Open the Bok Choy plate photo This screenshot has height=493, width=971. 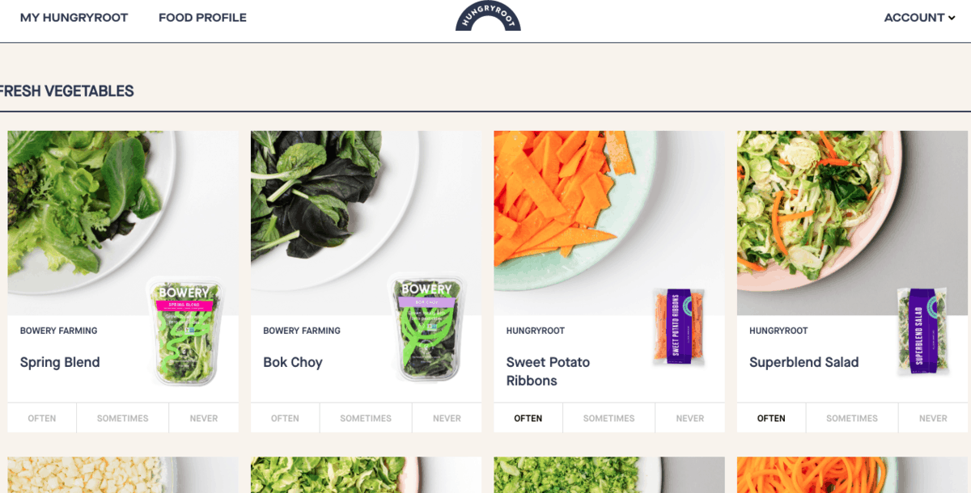[366, 222]
